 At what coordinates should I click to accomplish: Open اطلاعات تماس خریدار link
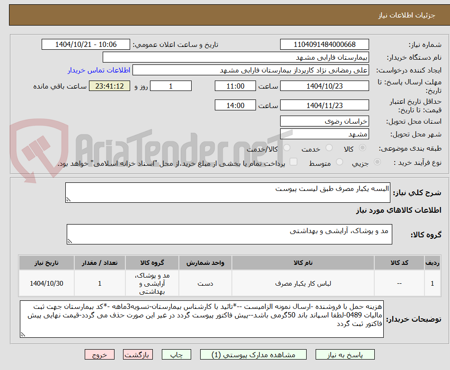coord(99,71)
